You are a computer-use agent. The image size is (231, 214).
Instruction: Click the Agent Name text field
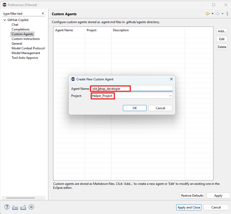pos(132,88)
